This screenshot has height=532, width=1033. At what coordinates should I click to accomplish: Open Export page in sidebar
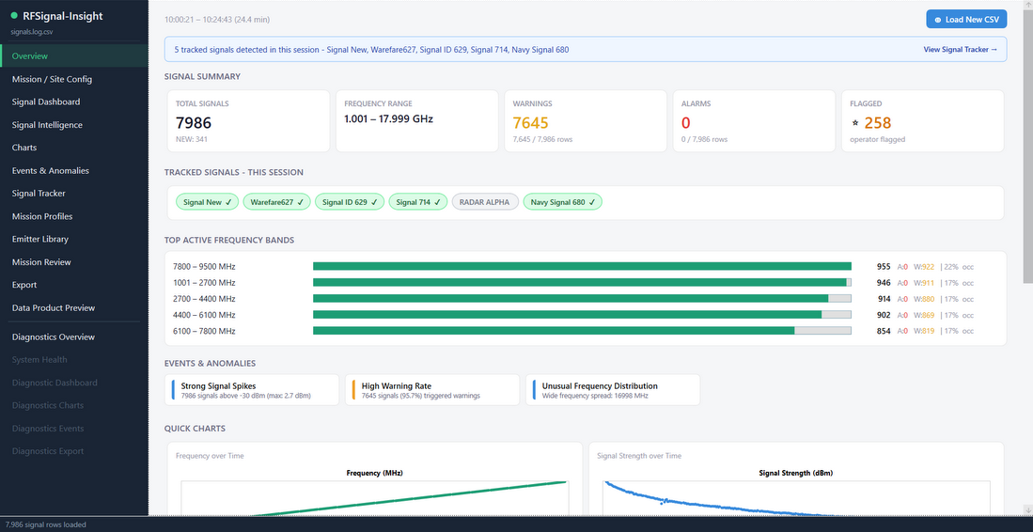(x=73, y=285)
